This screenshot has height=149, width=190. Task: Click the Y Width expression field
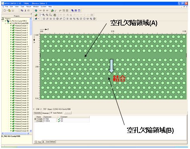pos(50,119)
